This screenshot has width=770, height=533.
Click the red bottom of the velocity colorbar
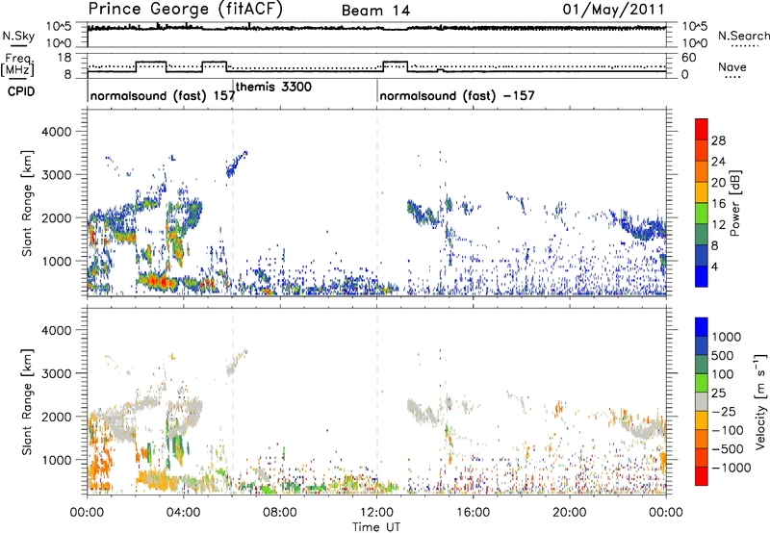coord(702,476)
